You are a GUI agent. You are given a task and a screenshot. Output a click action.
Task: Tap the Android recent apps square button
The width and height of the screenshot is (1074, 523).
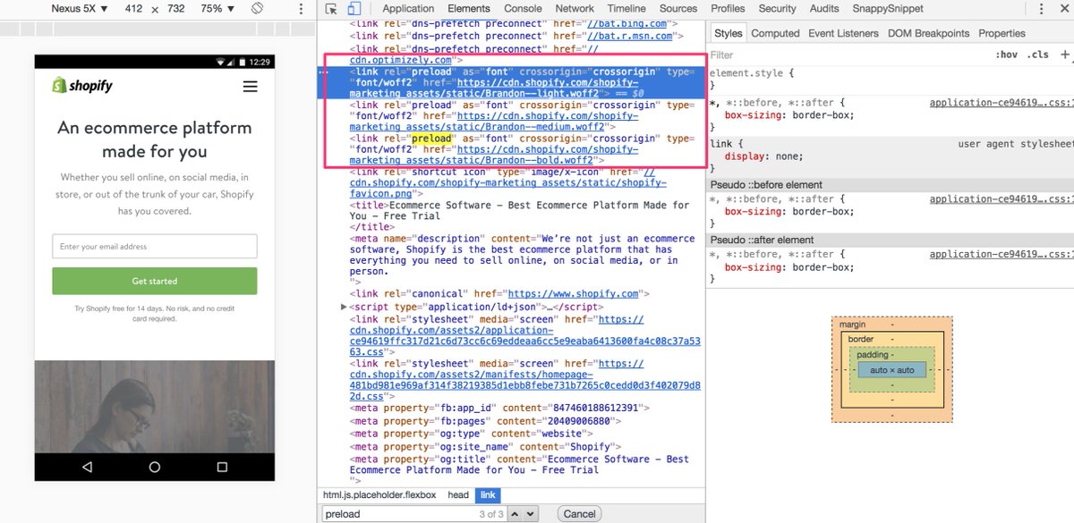click(x=223, y=467)
